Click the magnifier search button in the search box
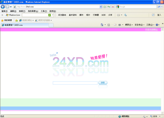 click(x=159, y=7)
